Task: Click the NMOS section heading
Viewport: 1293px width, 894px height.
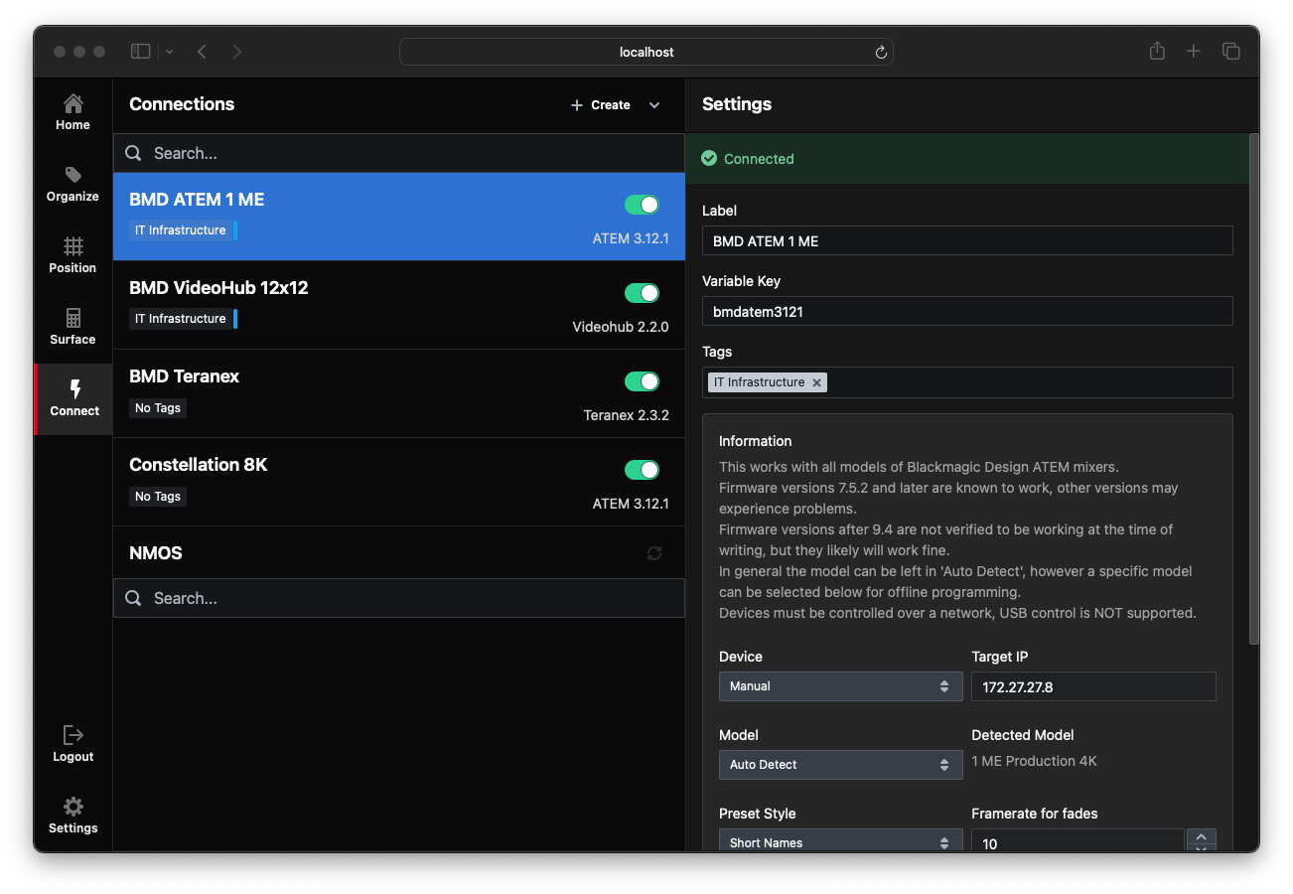Action: coord(156,553)
